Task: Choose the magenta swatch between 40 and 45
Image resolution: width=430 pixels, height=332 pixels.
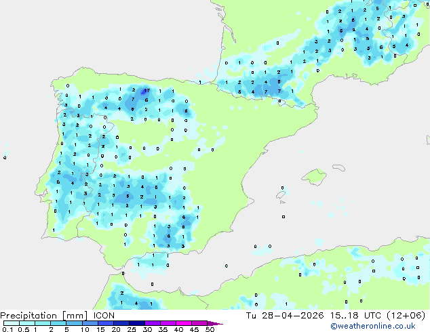Action: coord(184,323)
